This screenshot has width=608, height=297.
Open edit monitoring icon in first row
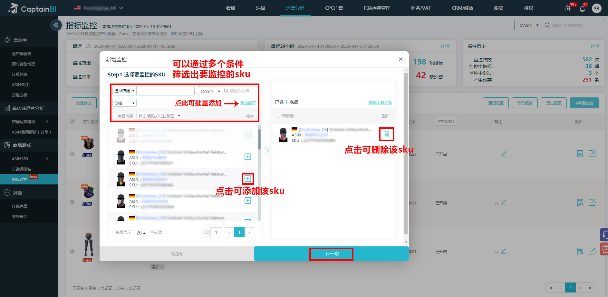pyautogui.click(x=592, y=153)
